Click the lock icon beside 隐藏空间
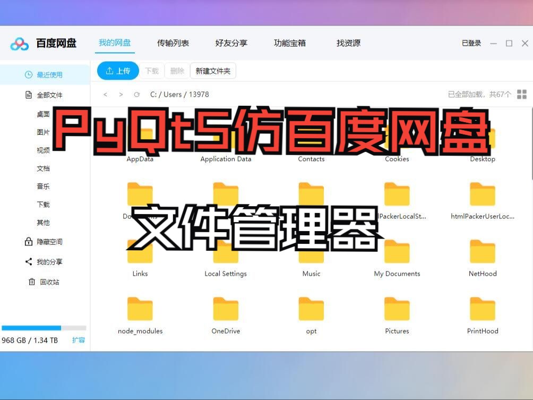533x400 pixels. coord(29,242)
